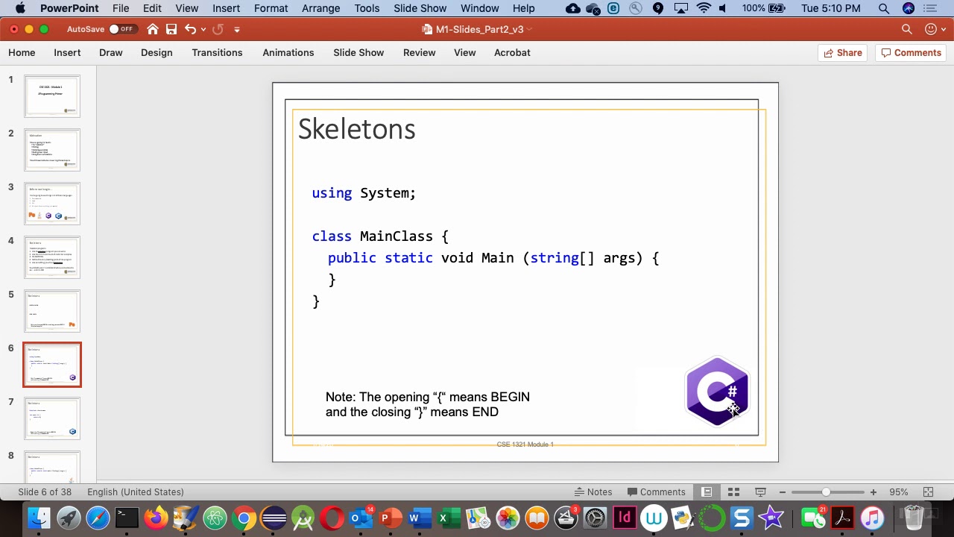This screenshot has height=537, width=954.
Task: Open the Insert ribbon tab
Action: 67,52
